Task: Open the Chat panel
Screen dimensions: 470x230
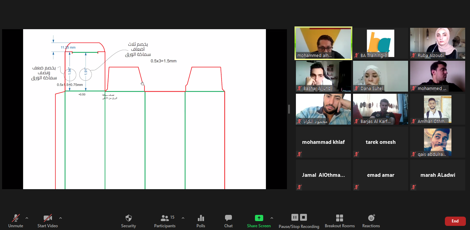Action: tap(228, 218)
